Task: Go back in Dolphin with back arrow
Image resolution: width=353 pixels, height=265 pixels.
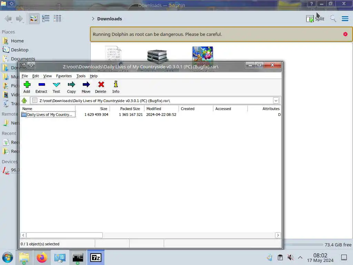Action: 8,19
